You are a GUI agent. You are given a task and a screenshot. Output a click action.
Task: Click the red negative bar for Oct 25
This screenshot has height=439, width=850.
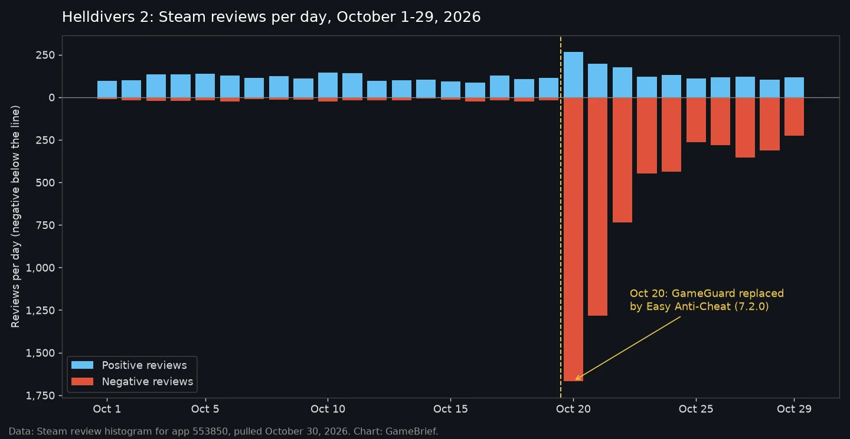(x=696, y=120)
